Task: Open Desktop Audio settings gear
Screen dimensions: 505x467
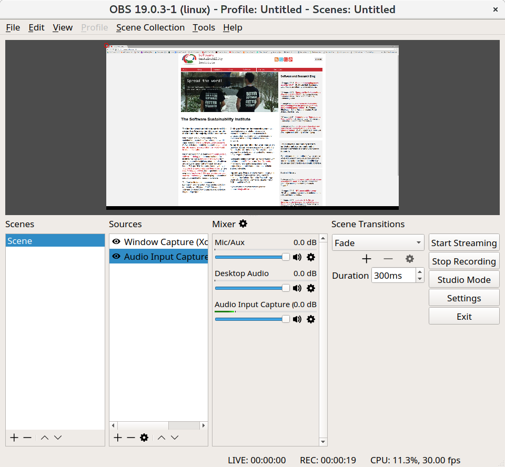Action: point(311,288)
